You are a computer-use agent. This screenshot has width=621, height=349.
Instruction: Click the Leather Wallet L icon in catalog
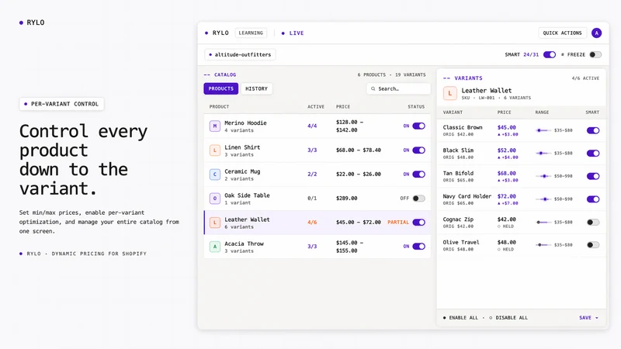tap(215, 223)
